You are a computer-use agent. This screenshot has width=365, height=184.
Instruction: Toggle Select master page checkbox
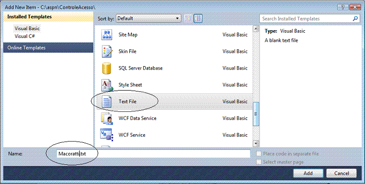click(x=259, y=162)
